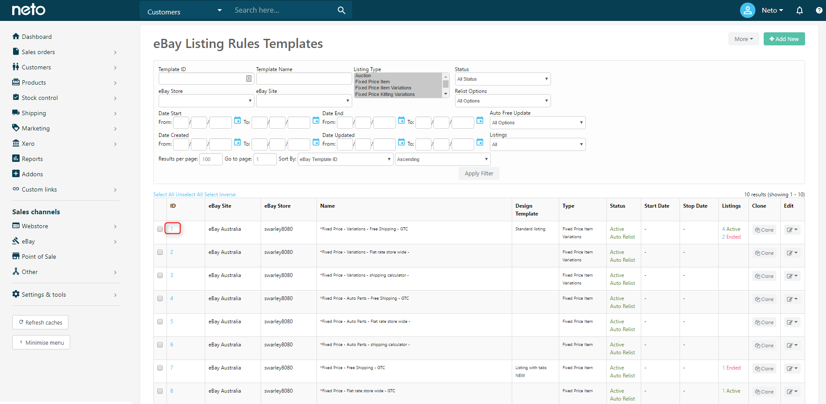The image size is (826, 404).
Task: Click the Results per page field
Action: tap(211, 159)
